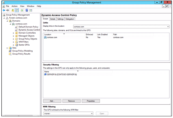Sort links by the Location column header
The image size is (173, 118).
(x=64, y=35)
